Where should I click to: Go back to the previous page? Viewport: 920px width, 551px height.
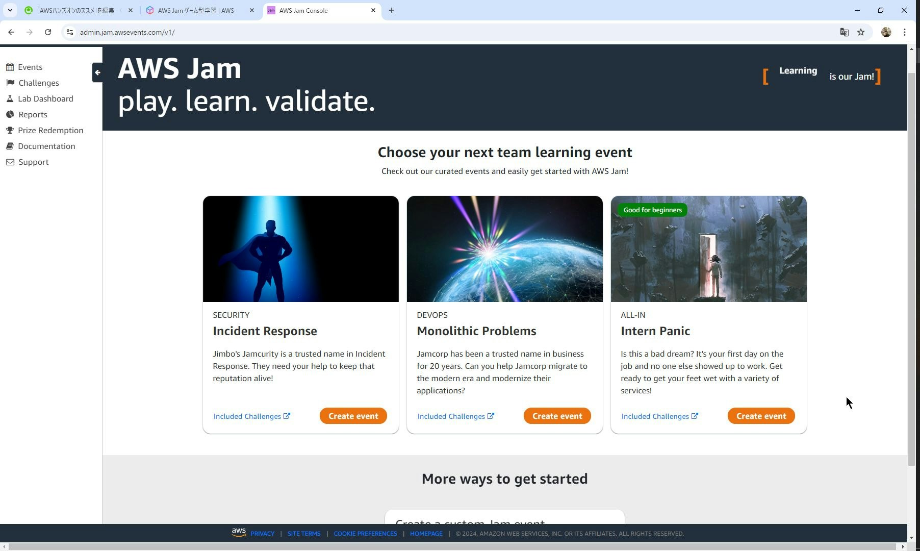pos(11,32)
